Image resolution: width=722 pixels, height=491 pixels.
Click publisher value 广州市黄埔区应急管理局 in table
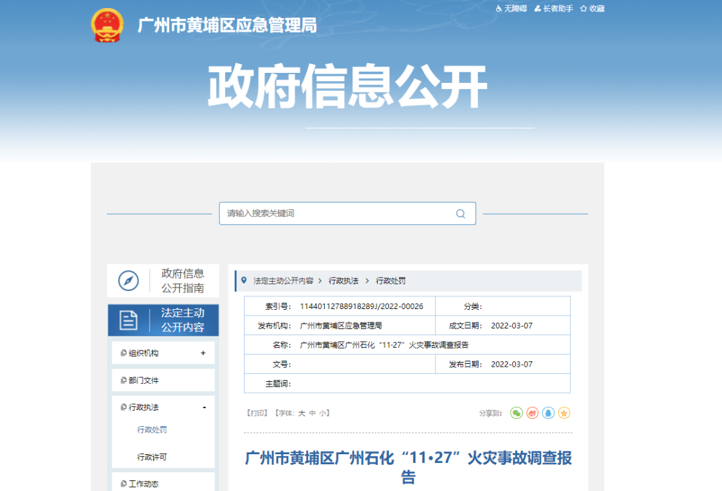pyautogui.click(x=341, y=326)
